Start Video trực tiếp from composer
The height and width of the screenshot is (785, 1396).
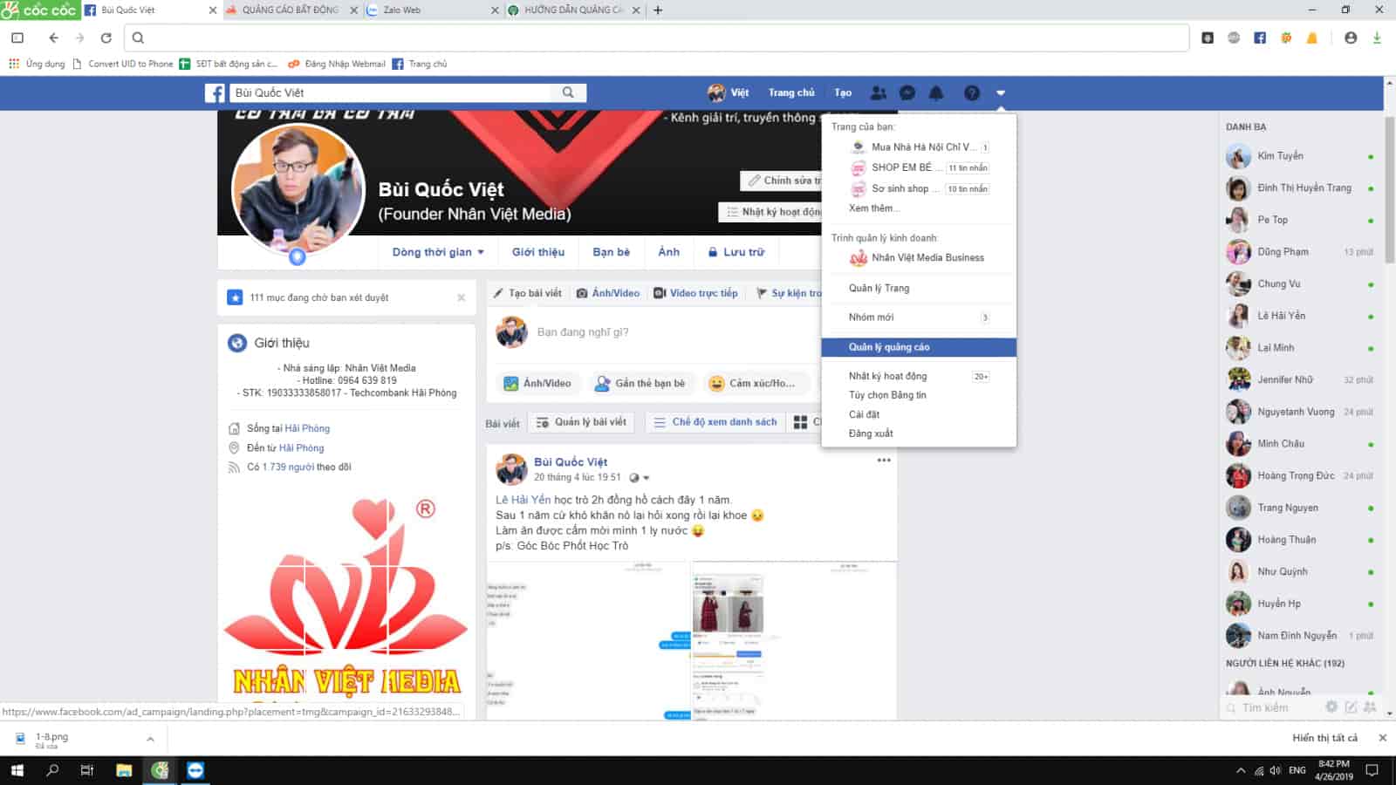695,293
